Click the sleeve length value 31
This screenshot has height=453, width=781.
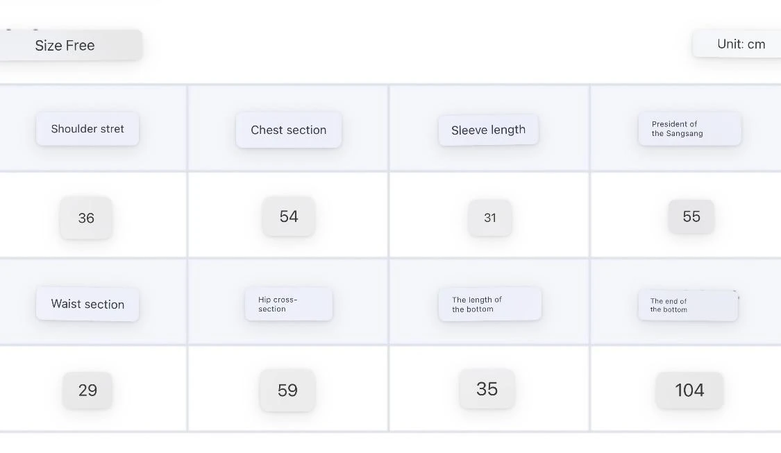pos(490,218)
